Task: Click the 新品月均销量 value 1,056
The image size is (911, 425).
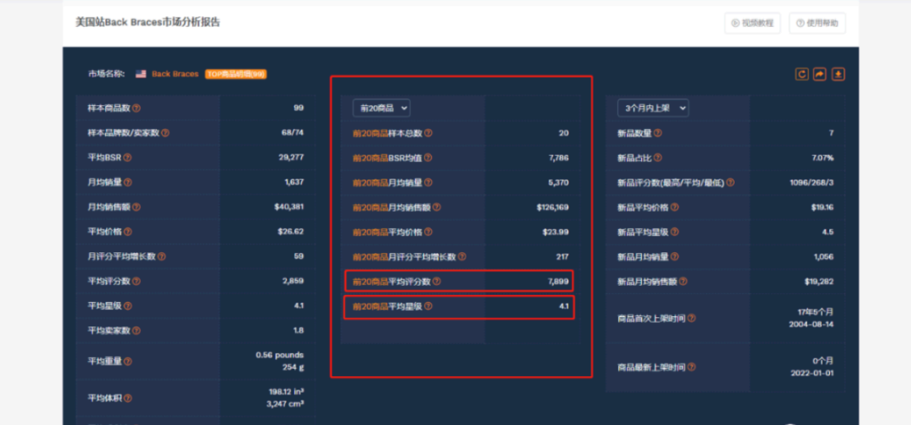Action: [x=824, y=256]
